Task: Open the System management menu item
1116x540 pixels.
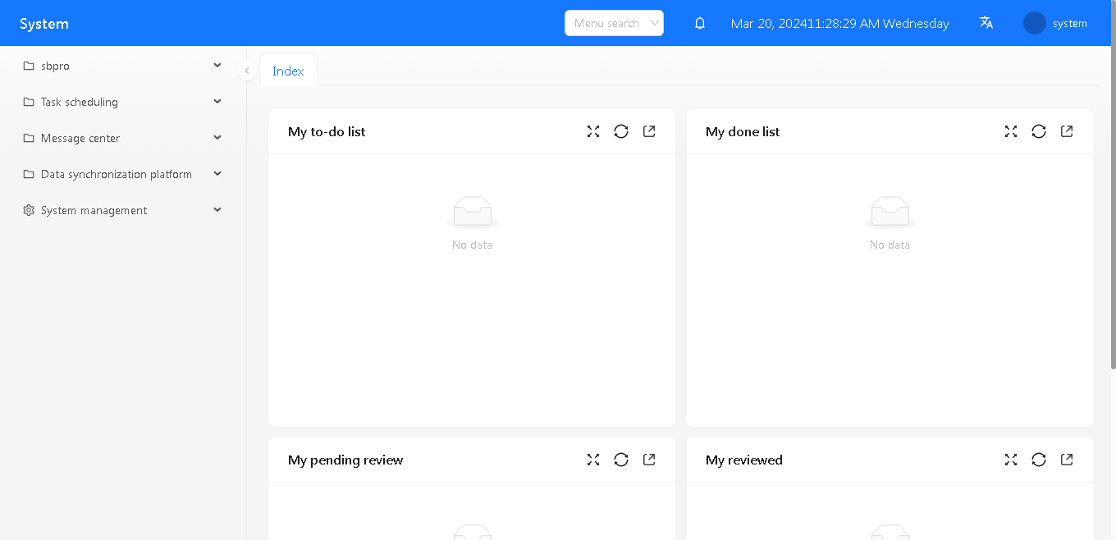Action: 123,210
